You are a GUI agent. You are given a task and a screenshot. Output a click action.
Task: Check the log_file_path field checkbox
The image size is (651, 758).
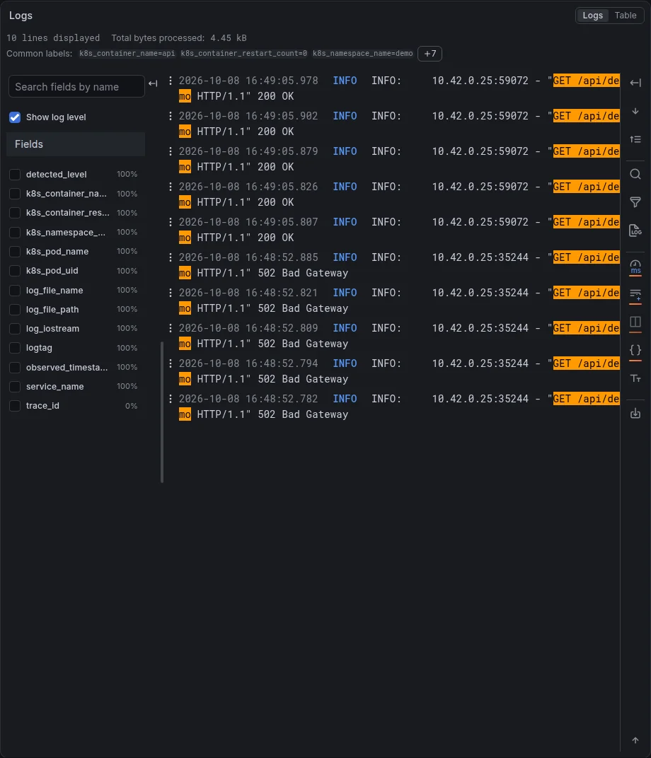click(15, 310)
